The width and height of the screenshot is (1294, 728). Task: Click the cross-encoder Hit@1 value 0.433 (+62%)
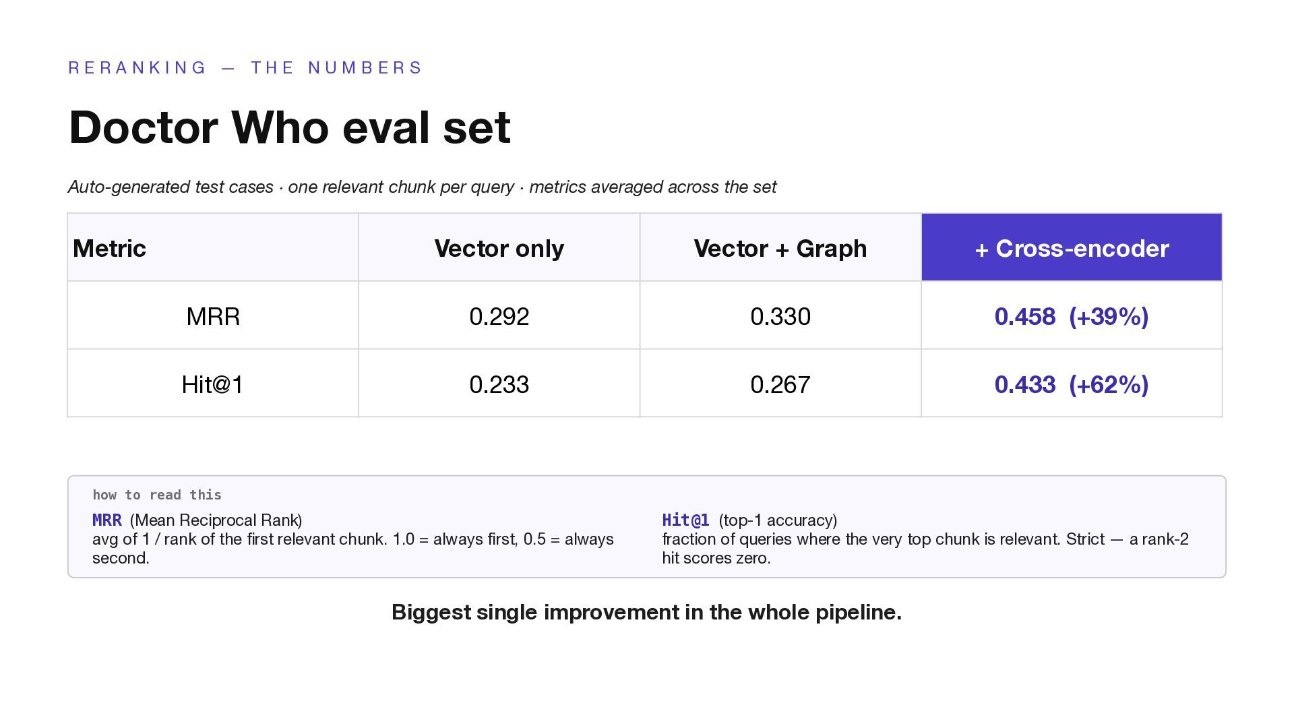tap(1071, 384)
